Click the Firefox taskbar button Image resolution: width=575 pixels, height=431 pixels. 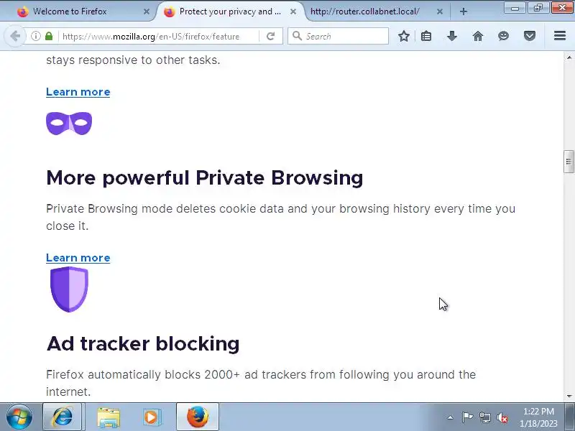pyautogui.click(x=198, y=417)
